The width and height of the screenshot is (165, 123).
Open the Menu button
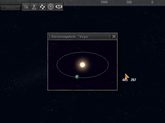[10, 7]
